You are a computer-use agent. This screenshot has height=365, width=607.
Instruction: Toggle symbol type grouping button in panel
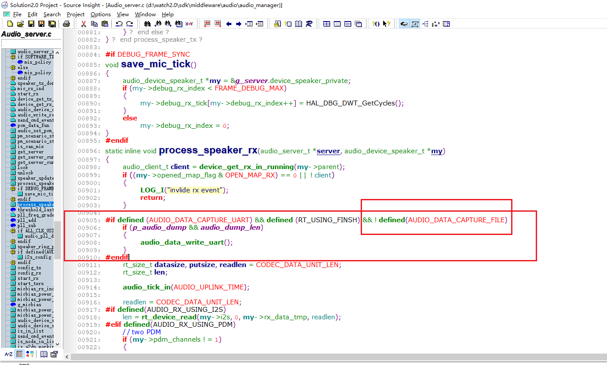(x=29, y=354)
